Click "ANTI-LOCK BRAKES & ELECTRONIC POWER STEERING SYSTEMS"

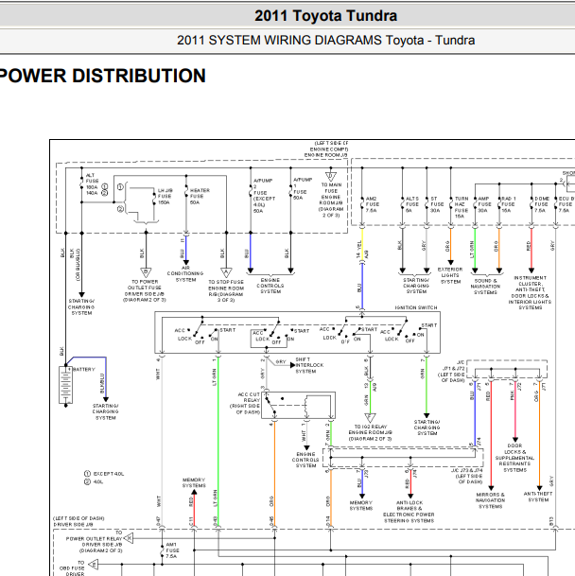pos(409,512)
